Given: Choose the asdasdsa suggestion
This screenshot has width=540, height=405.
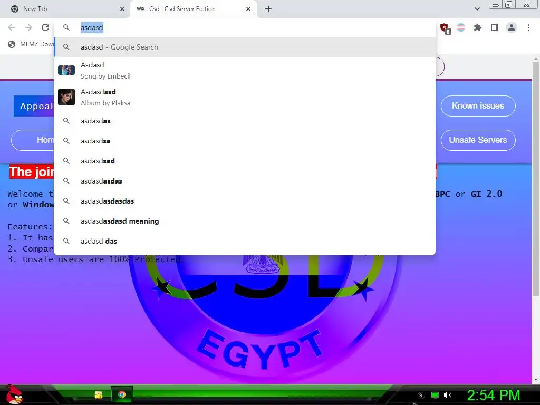Looking at the screenshot, I should coord(245,141).
